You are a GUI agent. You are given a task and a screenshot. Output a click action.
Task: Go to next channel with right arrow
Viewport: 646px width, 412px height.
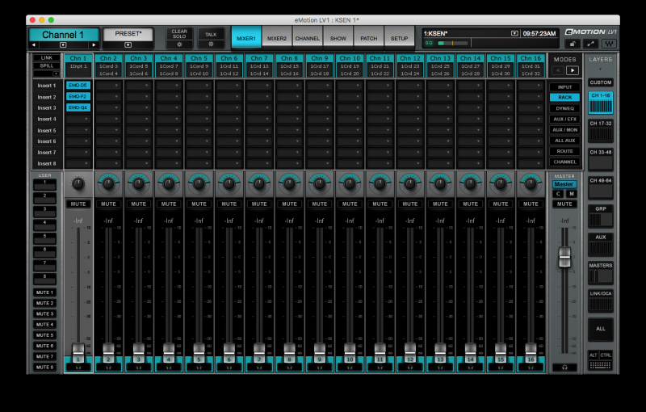click(x=94, y=45)
